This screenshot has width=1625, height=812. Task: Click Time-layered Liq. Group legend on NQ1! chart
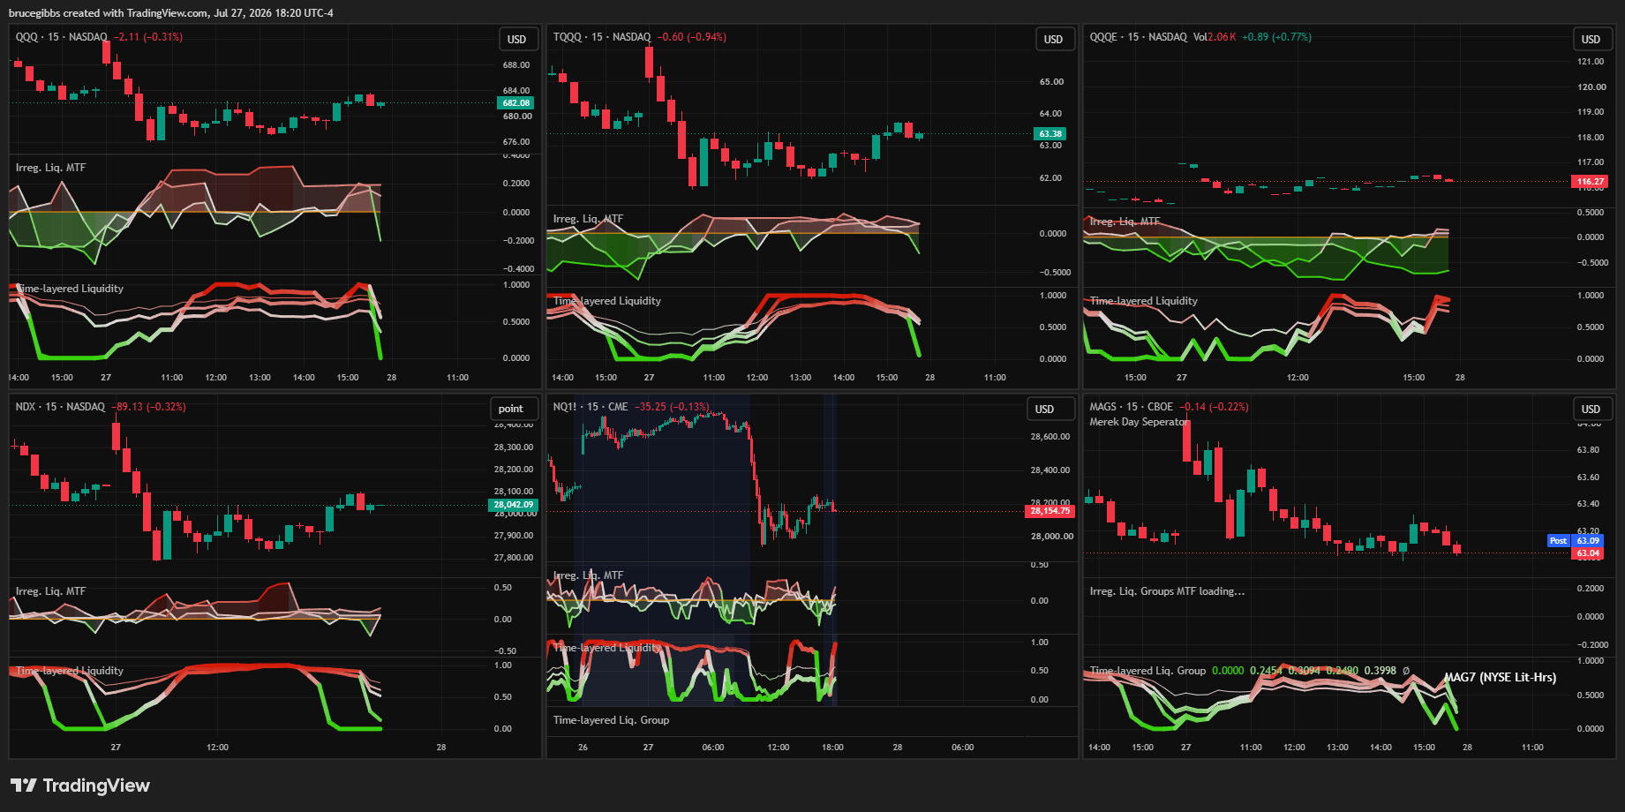click(x=611, y=720)
